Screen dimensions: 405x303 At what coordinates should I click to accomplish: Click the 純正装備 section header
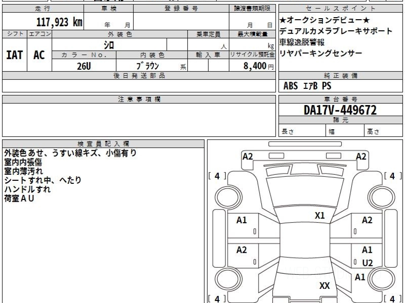[341, 76]
